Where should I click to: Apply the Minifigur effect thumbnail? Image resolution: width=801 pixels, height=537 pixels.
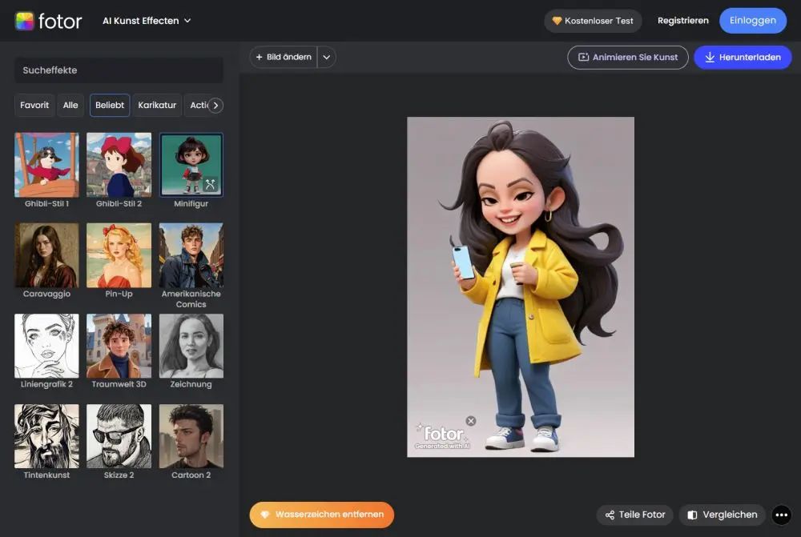tap(191, 165)
